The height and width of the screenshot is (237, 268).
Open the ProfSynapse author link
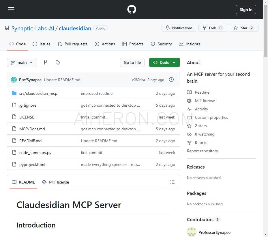tap(30, 80)
